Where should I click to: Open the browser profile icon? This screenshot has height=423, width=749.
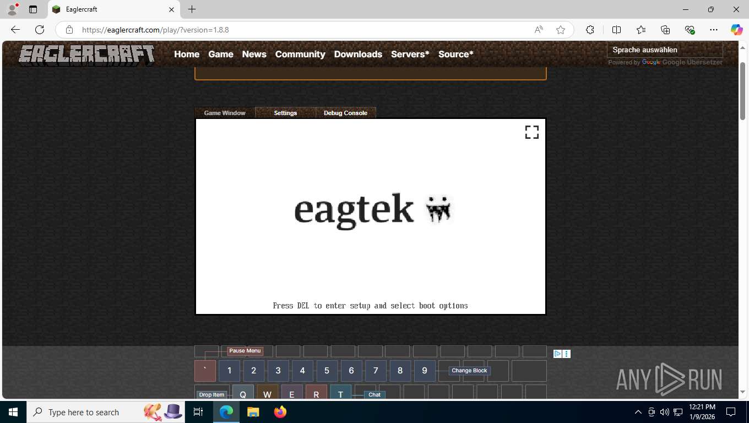click(12, 9)
